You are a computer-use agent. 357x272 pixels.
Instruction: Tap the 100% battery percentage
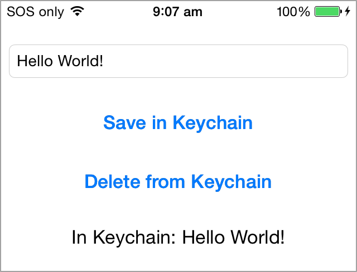coord(293,12)
